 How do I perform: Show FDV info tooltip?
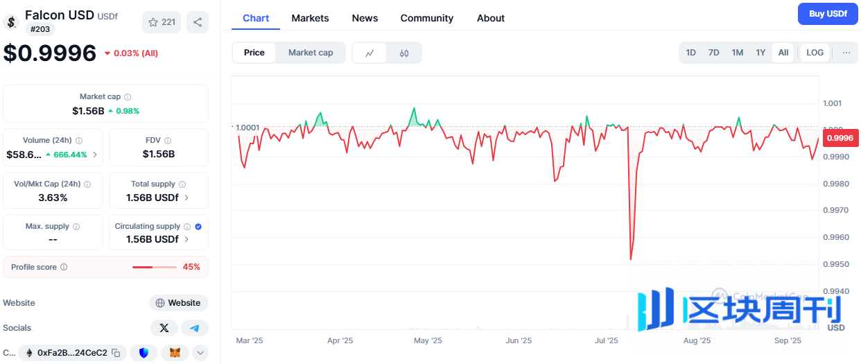(x=168, y=141)
